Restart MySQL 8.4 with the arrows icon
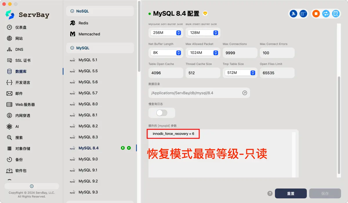This screenshot has width=348, height=203. 326,14
